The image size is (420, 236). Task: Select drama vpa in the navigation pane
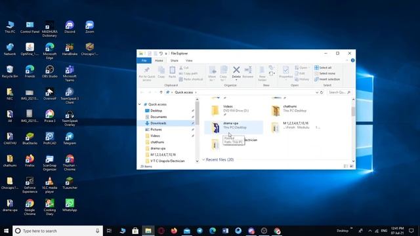(x=157, y=148)
